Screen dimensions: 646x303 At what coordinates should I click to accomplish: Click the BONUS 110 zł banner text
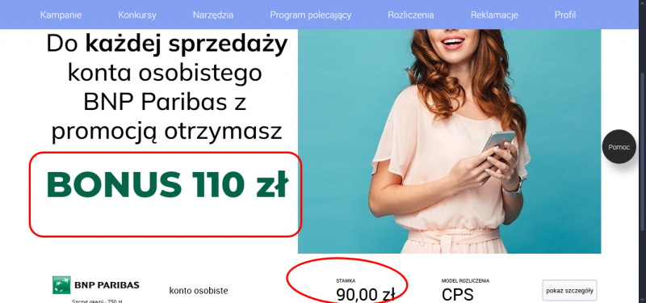(x=166, y=184)
